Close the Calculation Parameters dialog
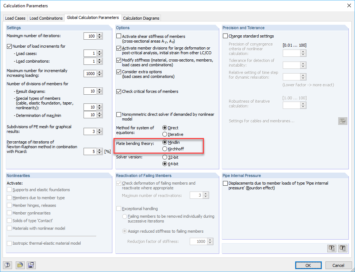 349,6
